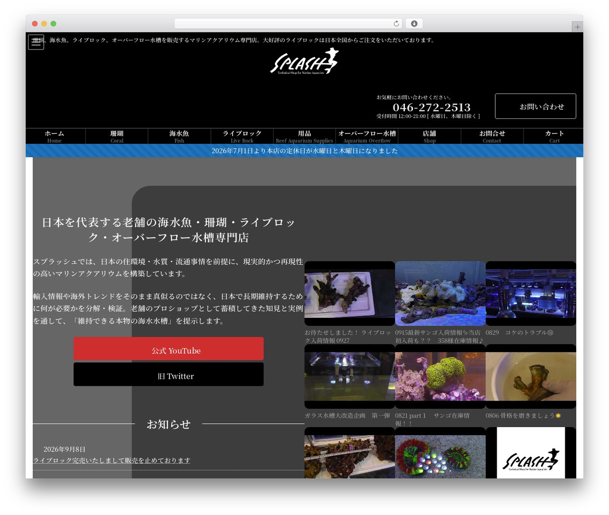This screenshot has height=515, width=609.
Task: Click heading 日本を代表する老舗の海水魚
Action: click(168, 229)
